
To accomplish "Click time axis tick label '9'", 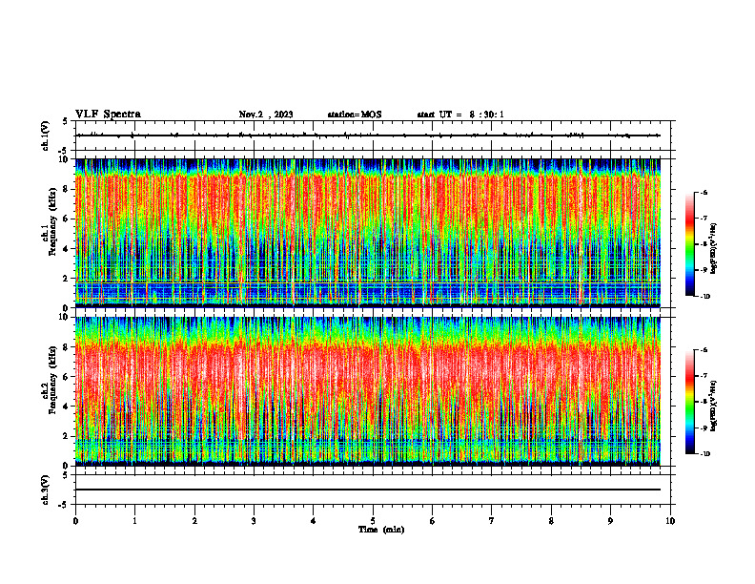I will [x=610, y=521].
